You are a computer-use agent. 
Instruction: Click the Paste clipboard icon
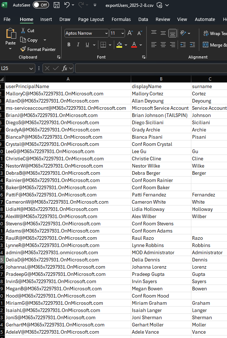[10, 34]
